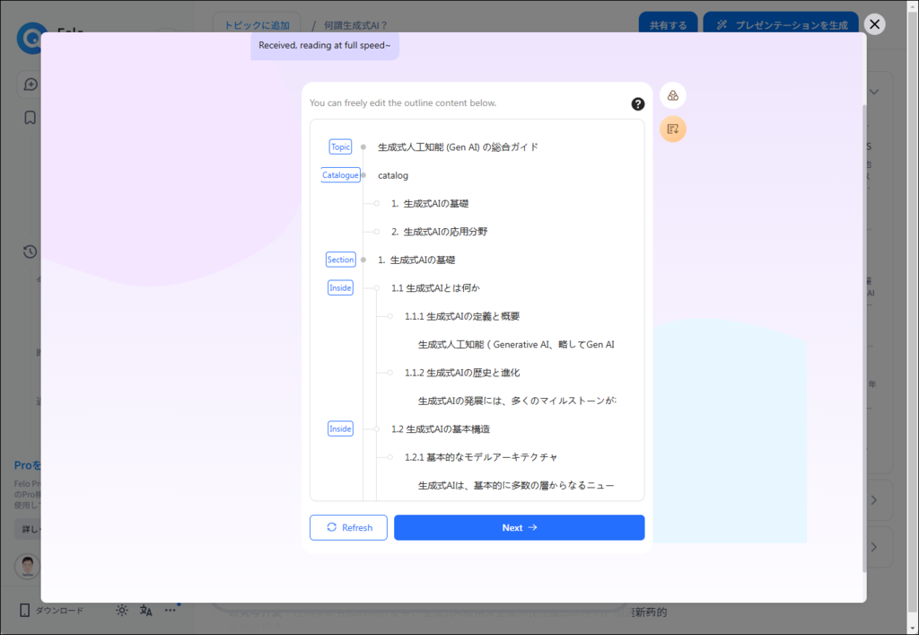Close the outline dialog with X button
This screenshot has height=635, width=919.
[874, 24]
